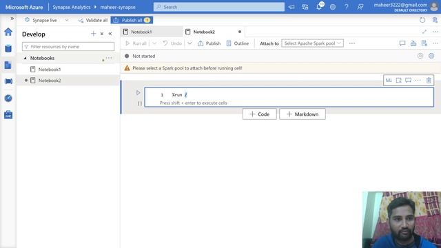The image size is (441, 248).
Task: Add new resource with plus icon
Action: click(x=94, y=34)
